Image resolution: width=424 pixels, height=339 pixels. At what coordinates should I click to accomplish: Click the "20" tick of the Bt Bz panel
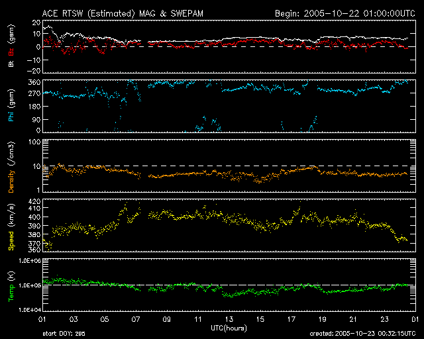(x=36, y=23)
